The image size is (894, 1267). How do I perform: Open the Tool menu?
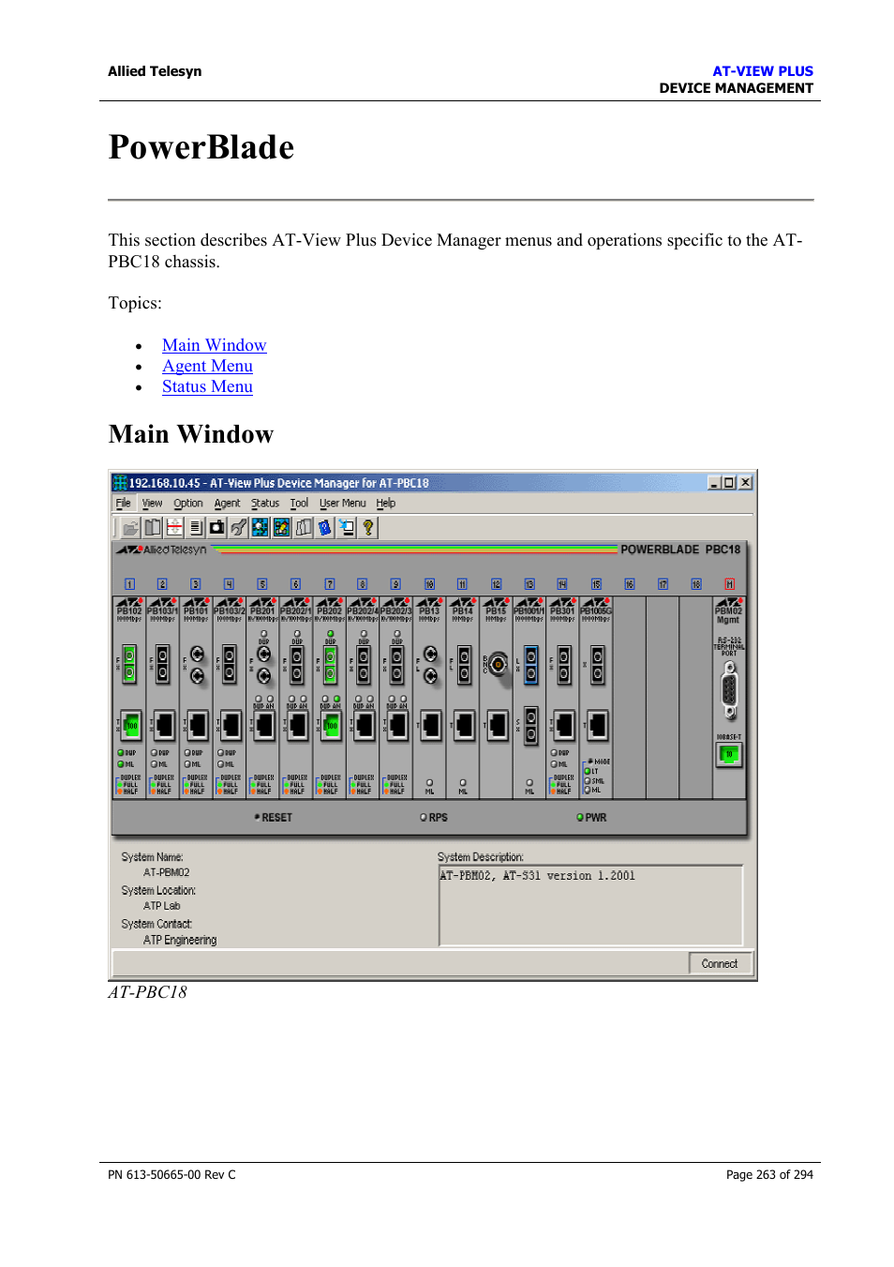point(299,504)
